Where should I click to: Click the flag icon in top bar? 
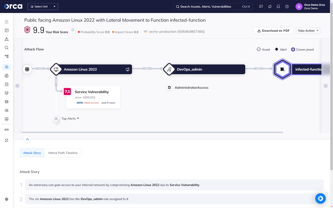click(261, 6)
